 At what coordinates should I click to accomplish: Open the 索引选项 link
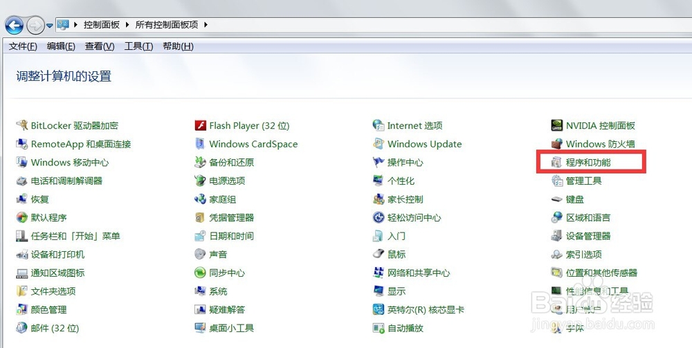(584, 255)
